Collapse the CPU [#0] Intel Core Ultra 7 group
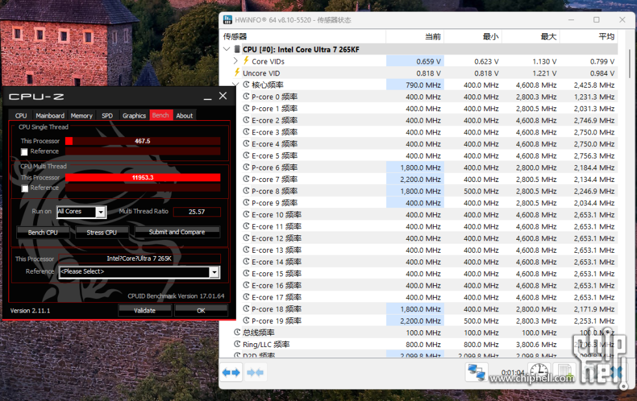The width and height of the screenshot is (637, 401). (x=227, y=49)
